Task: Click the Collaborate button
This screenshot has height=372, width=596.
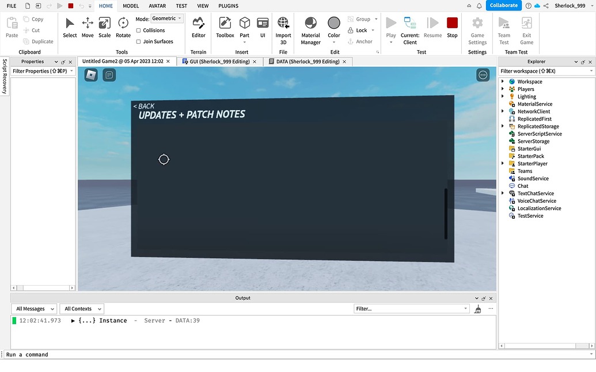Action: coord(503,5)
